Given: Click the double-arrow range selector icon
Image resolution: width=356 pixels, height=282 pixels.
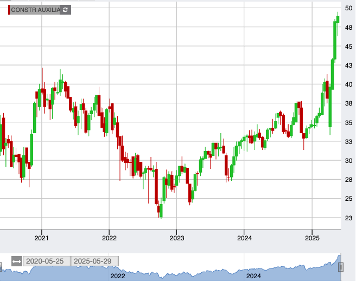Looking at the screenshot, I should [x=17, y=261].
